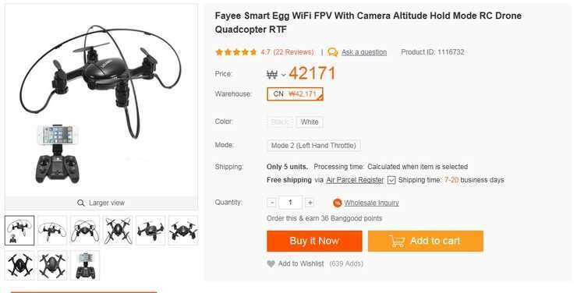Open the Air Parcel Register link

point(355,180)
